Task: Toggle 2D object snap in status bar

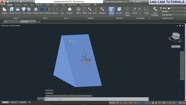Action: pos(144,103)
